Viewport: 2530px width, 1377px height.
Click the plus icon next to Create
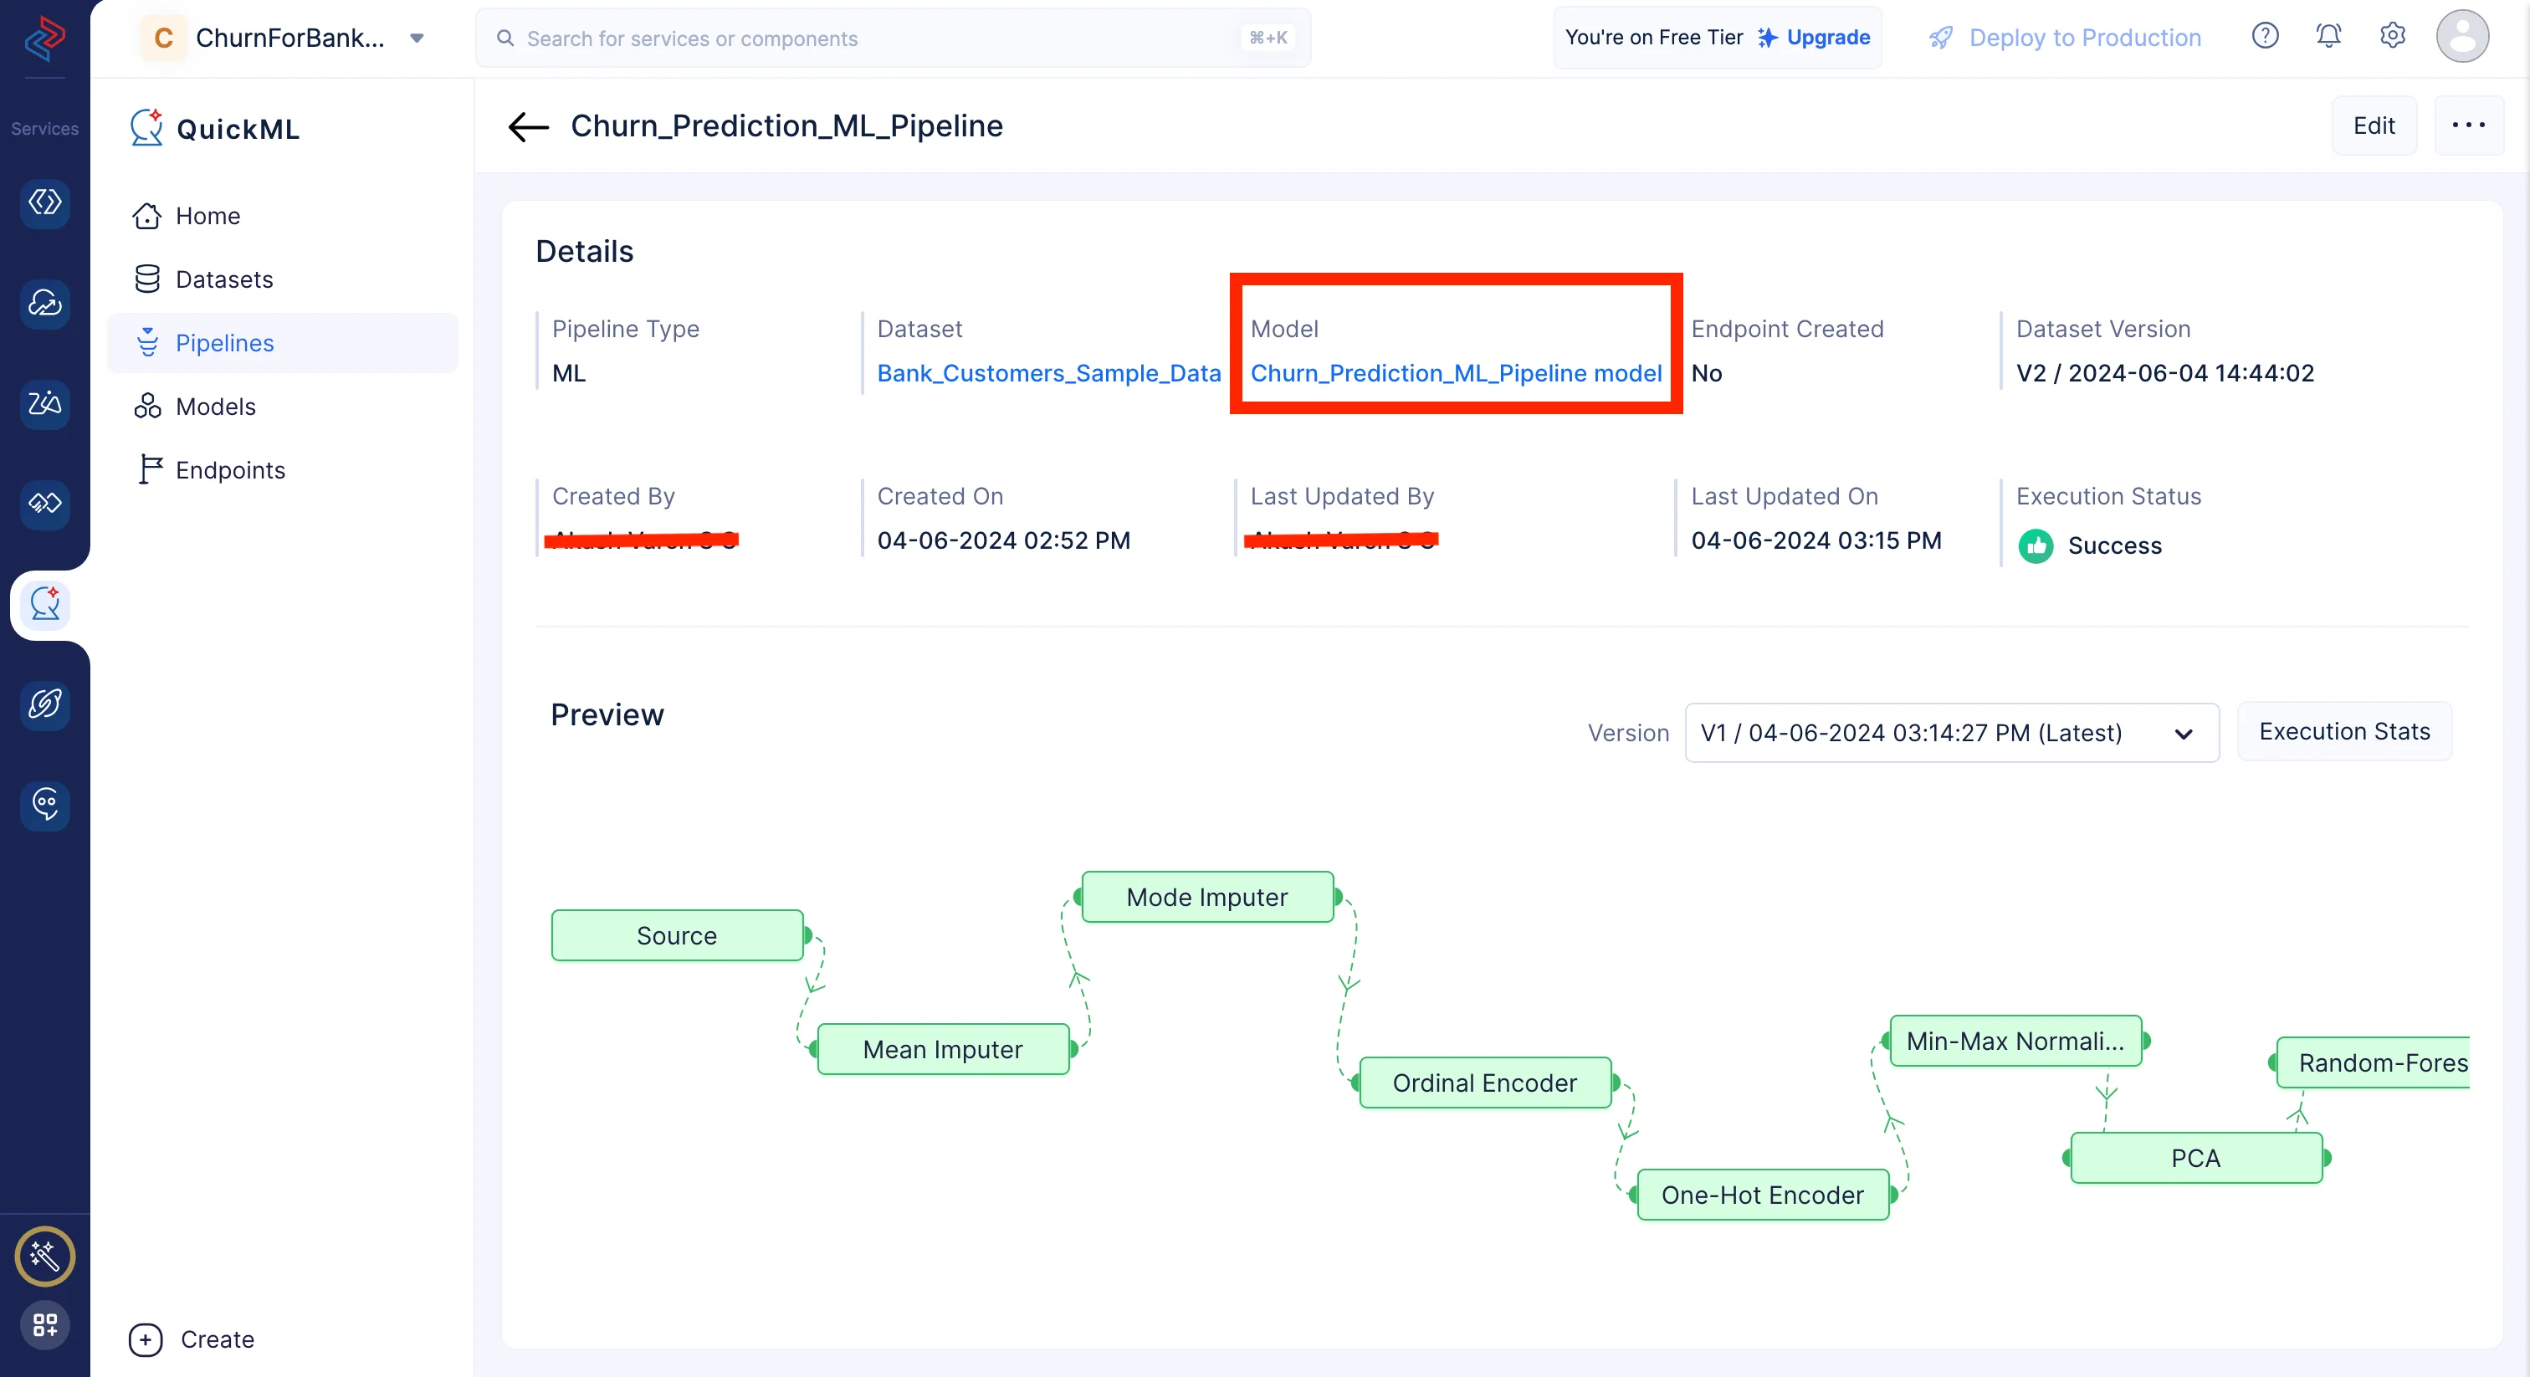[146, 1339]
